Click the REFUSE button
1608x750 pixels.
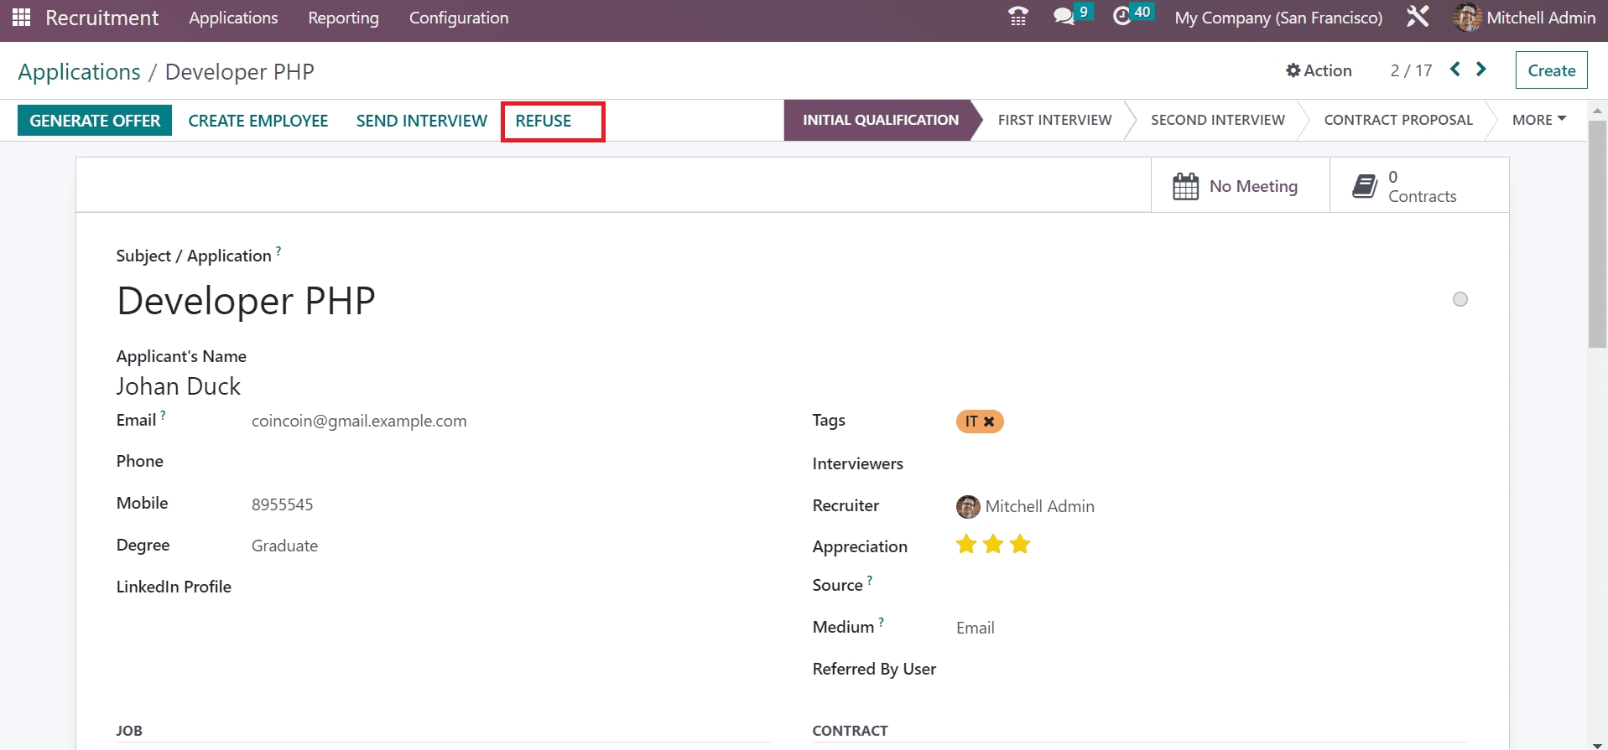click(544, 121)
